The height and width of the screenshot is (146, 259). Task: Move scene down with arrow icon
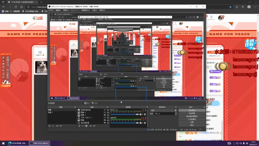coord(61,126)
